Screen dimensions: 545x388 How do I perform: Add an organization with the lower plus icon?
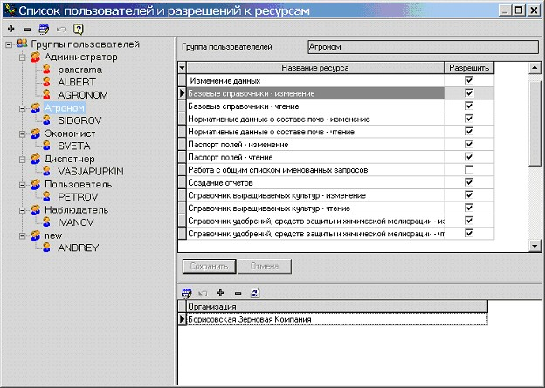[x=220, y=293]
